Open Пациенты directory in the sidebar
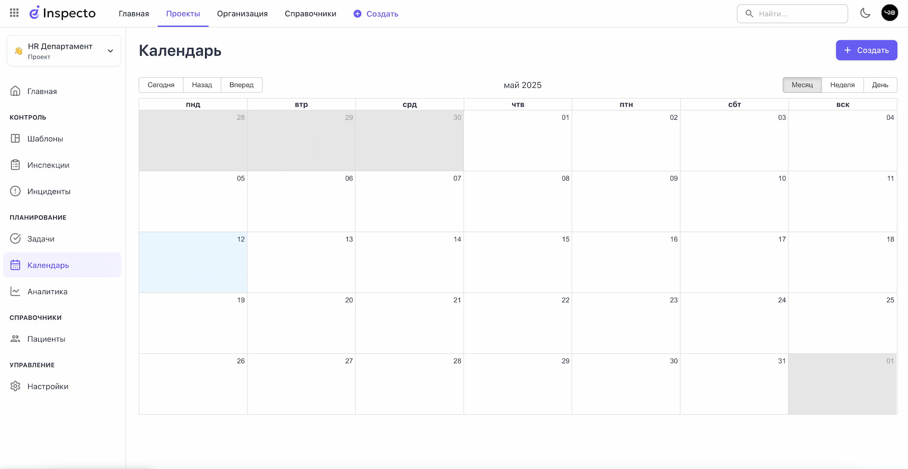The image size is (908, 469). pos(46,339)
